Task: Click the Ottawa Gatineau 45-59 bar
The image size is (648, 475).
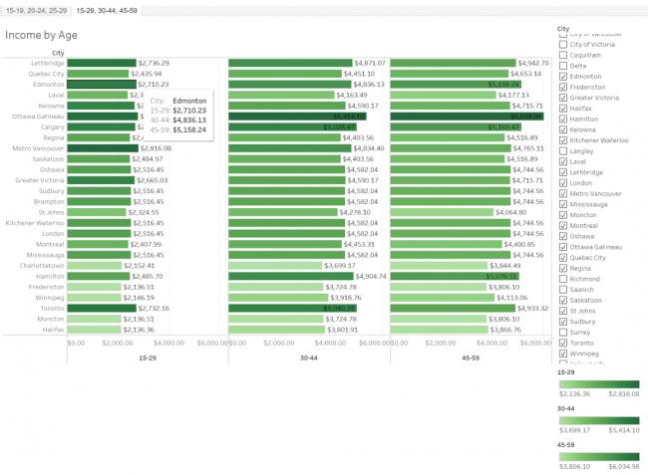Action: [470, 117]
